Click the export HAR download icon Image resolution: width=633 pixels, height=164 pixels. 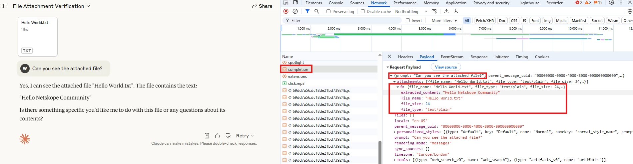(456, 11)
